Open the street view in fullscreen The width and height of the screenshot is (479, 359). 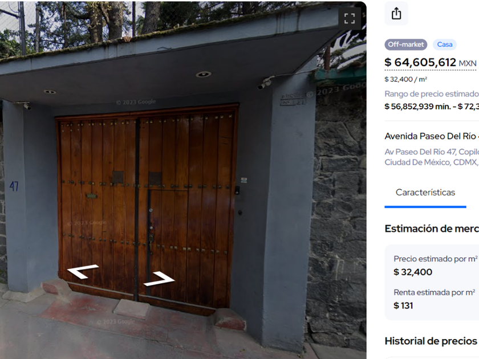coord(350,19)
